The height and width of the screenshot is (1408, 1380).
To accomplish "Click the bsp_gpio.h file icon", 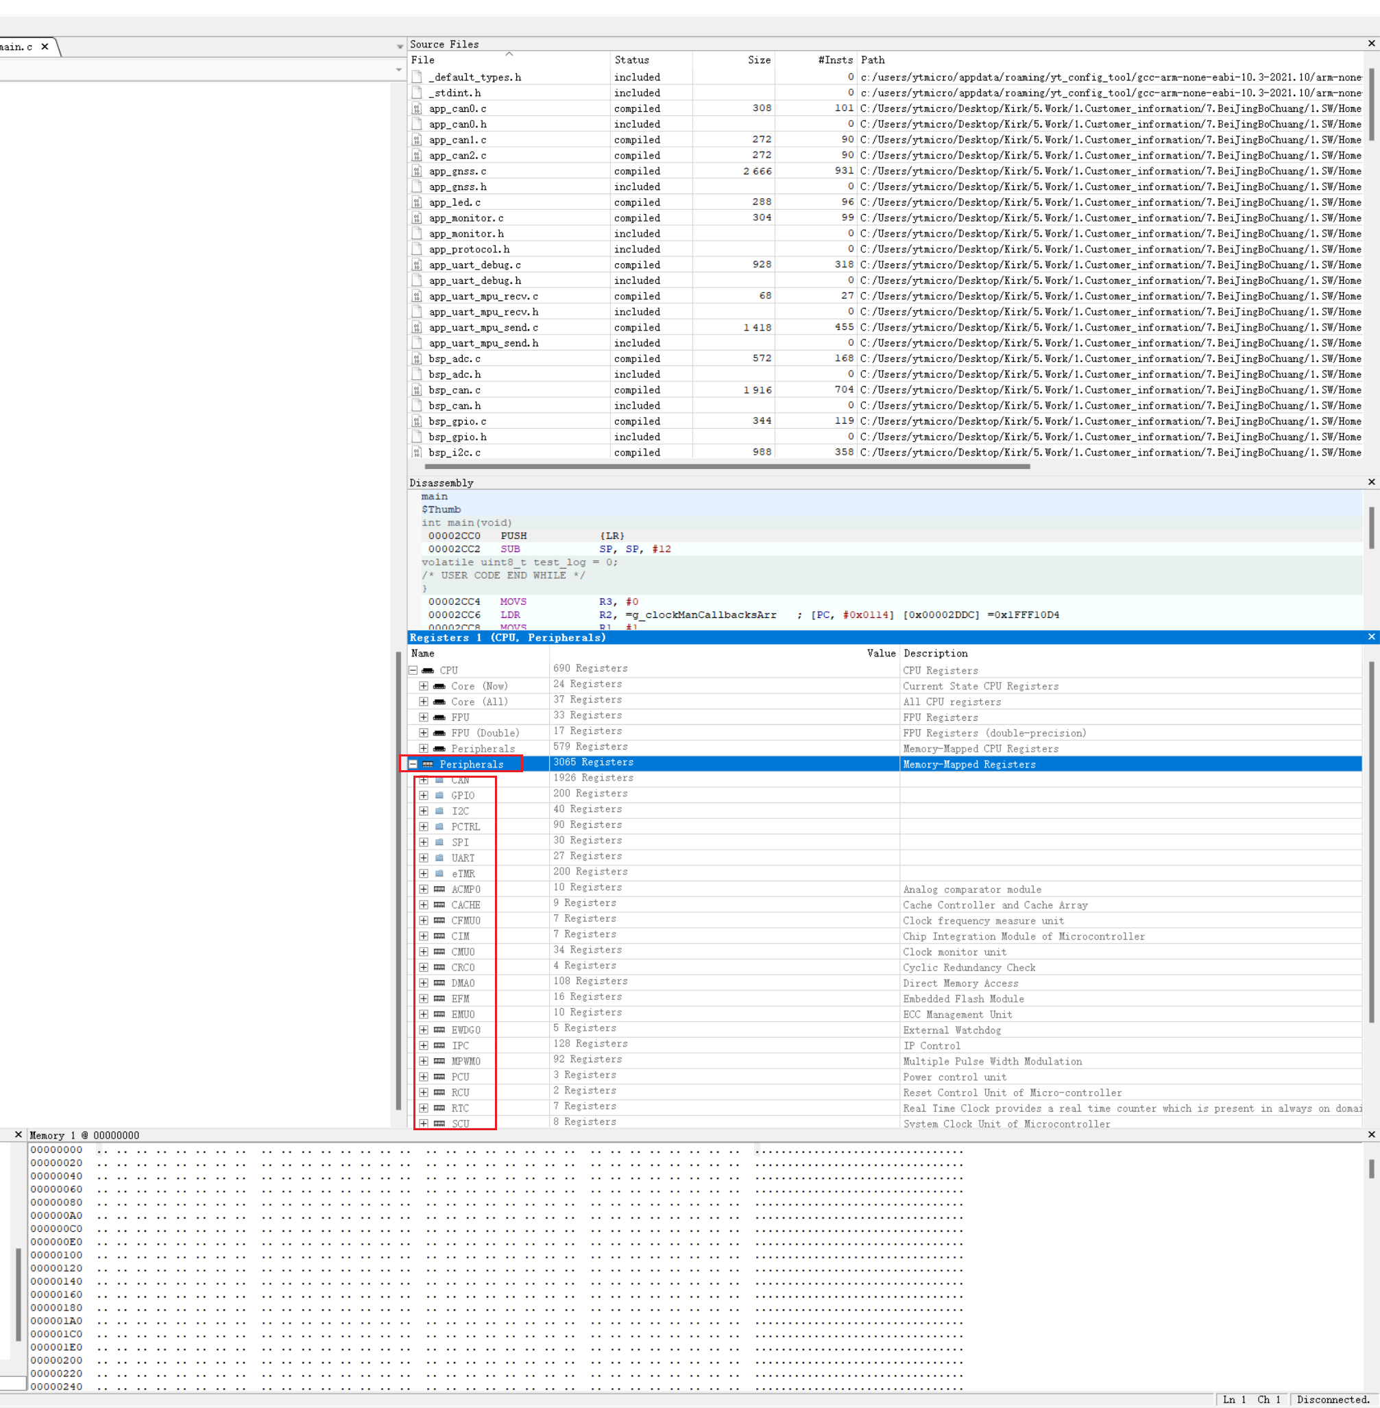I will pyautogui.click(x=417, y=437).
